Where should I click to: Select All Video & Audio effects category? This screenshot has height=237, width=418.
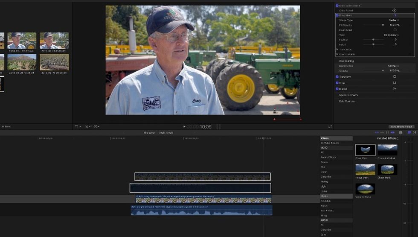336,143
